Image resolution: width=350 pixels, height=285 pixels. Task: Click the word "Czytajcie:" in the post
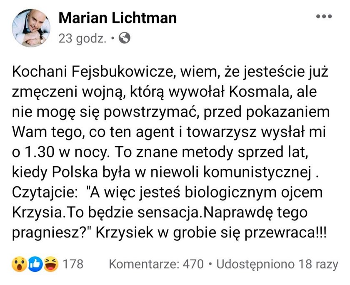tap(42, 193)
